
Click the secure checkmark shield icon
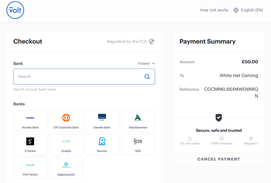pyautogui.click(x=219, y=117)
